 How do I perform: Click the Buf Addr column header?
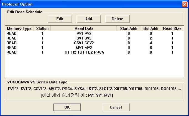pyautogui.click(x=150, y=28)
